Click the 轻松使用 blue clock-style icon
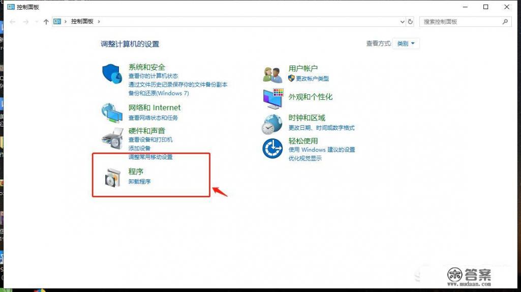The image size is (521, 292). point(272,149)
